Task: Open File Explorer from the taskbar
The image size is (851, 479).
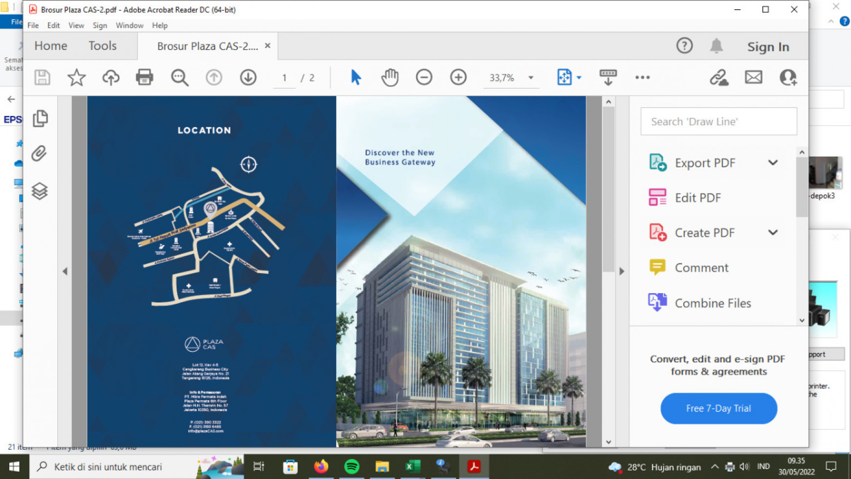Action: point(382,467)
